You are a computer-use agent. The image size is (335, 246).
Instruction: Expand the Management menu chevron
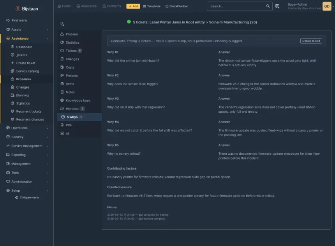pyautogui.click(x=48, y=164)
